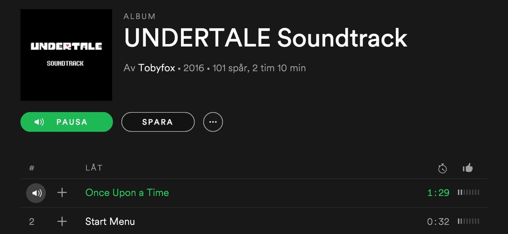This screenshot has width=508, height=234.
Task: Click the UNDERTALE Soundtrack album cover
Action: [x=66, y=55]
